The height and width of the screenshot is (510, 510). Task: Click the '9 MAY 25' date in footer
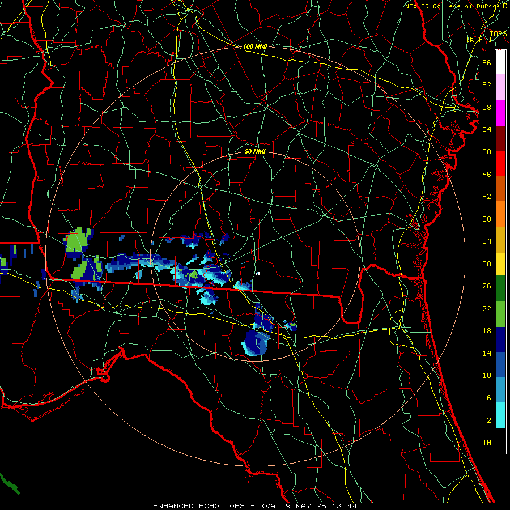coord(307,506)
